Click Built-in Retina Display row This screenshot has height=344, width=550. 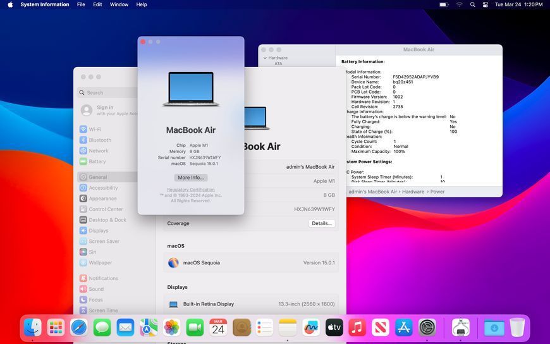251,304
